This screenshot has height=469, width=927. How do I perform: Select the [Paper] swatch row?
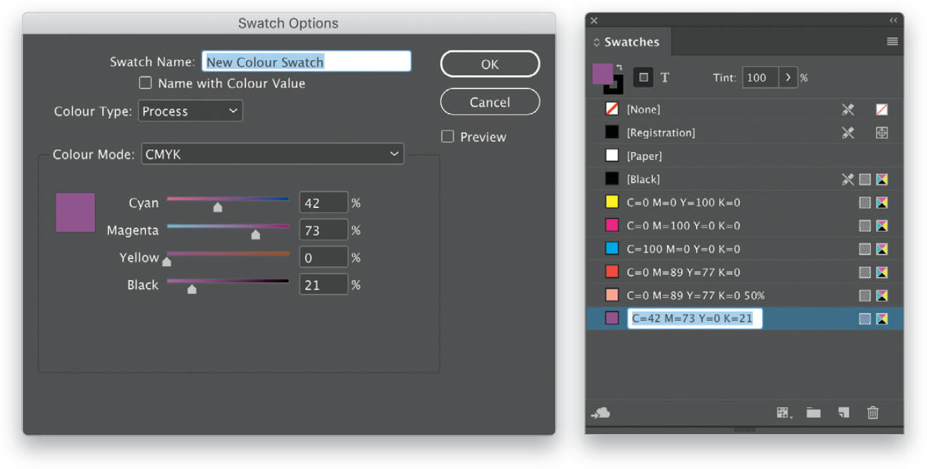point(744,156)
